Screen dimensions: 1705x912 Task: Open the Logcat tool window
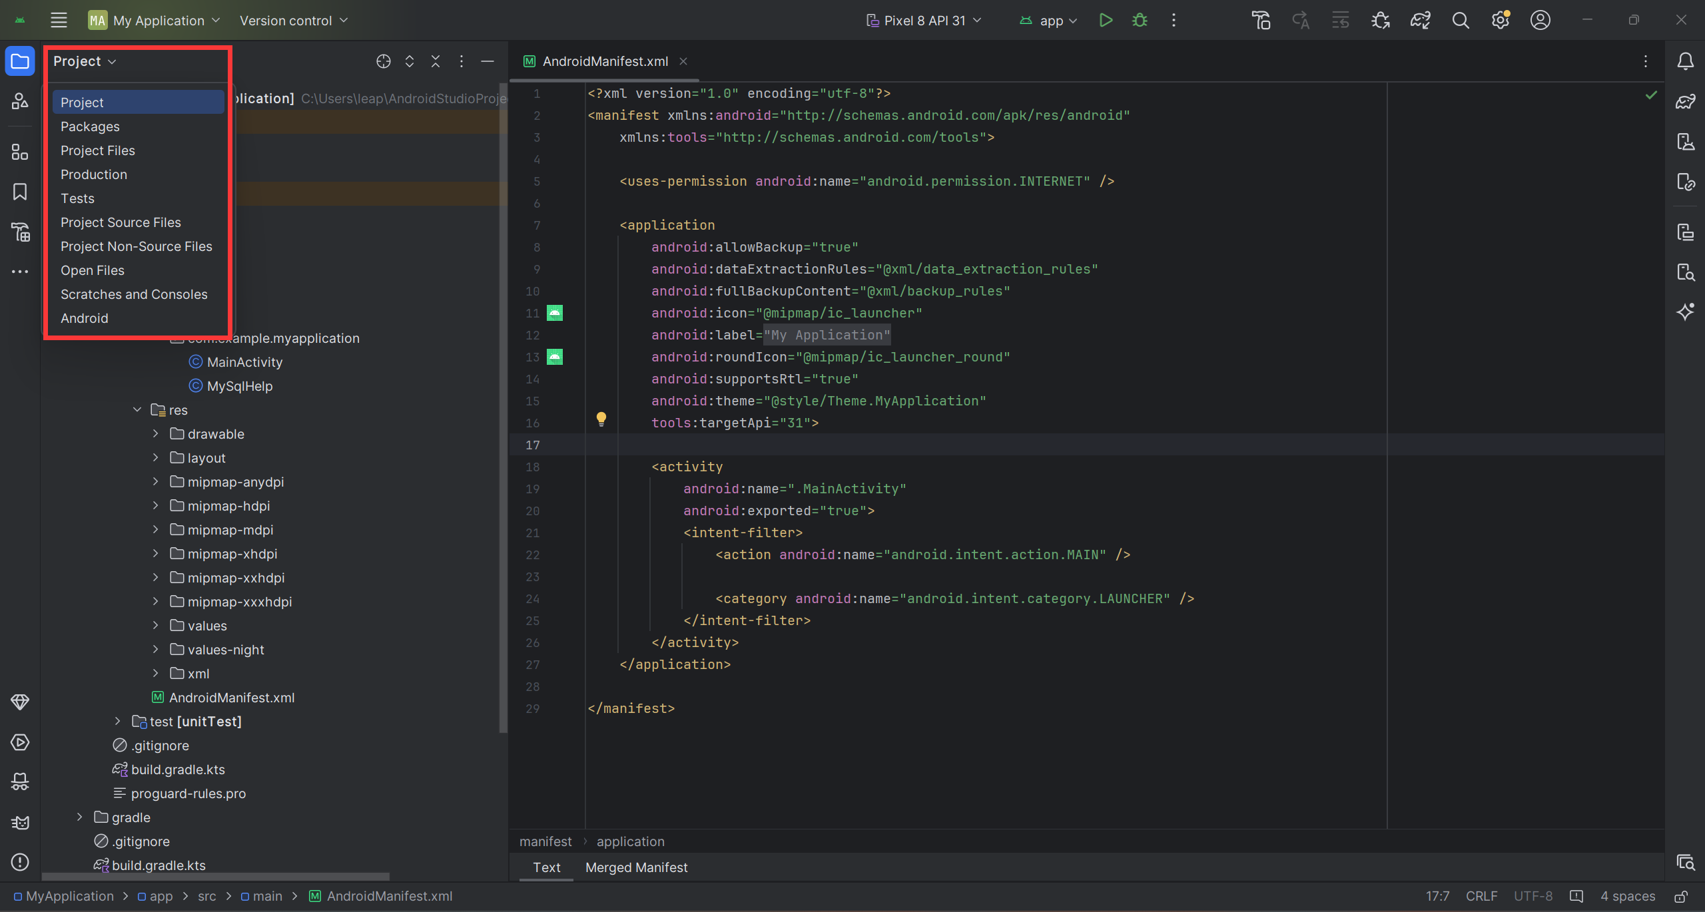(20, 822)
